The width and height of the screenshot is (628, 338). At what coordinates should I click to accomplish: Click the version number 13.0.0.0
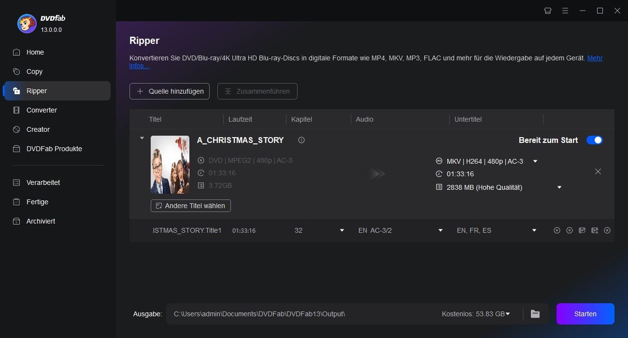click(x=51, y=30)
